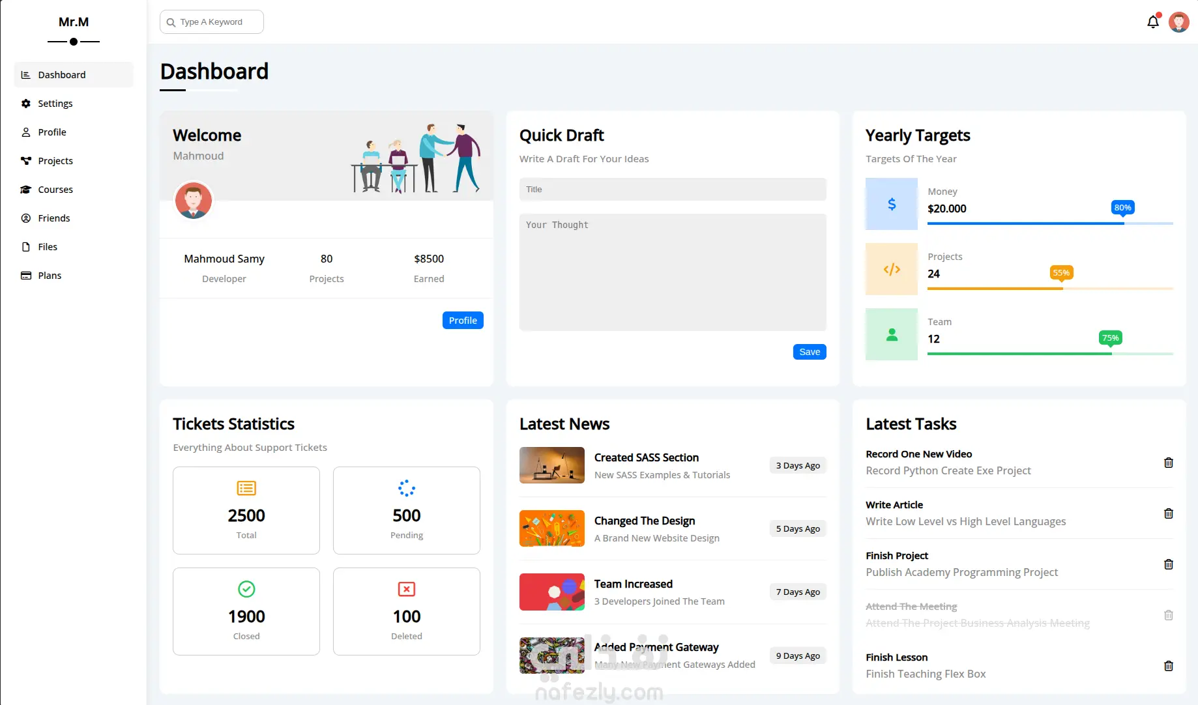The width and height of the screenshot is (1198, 705).
Task: Click the Plans card icon in sidebar
Action: tap(26, 276)
